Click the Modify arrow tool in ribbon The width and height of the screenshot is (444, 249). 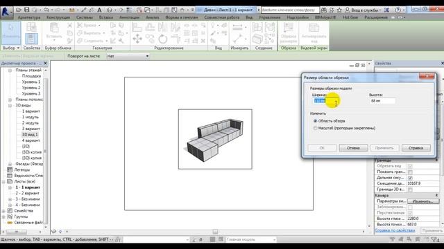point(11,33)
